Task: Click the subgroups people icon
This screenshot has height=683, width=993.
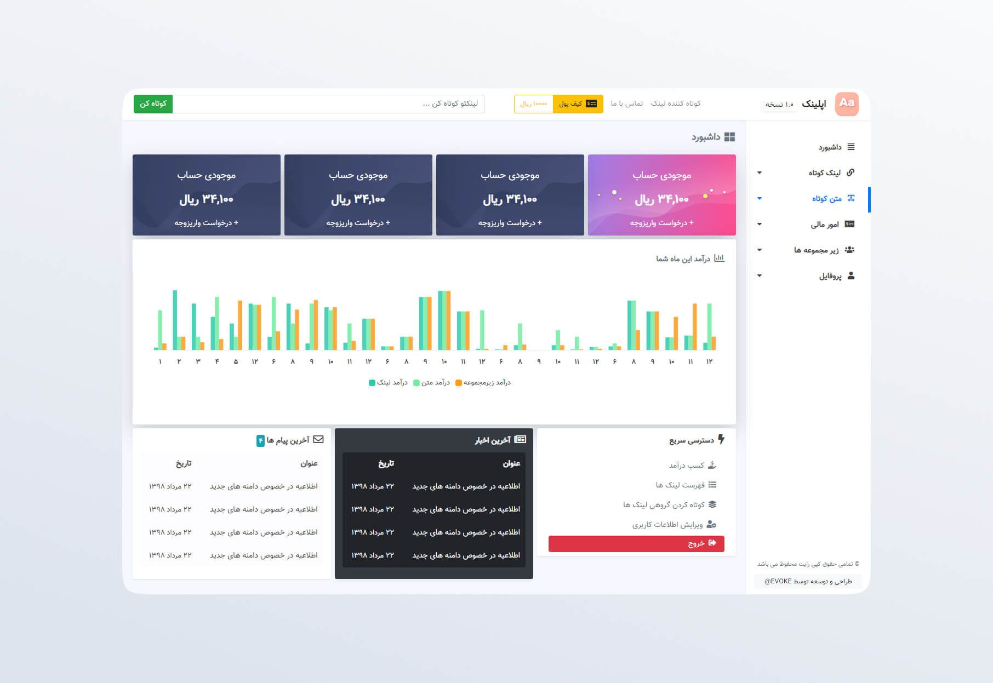Action: coord(849,250)
